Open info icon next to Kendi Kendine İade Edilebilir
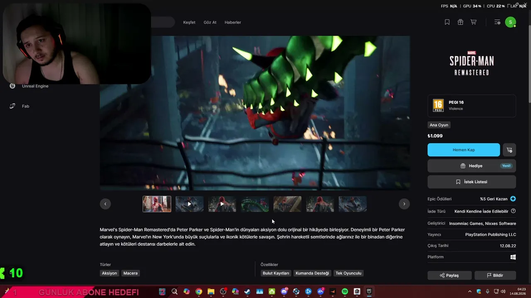This screenshot has width=531, height=298. [513, 211]
